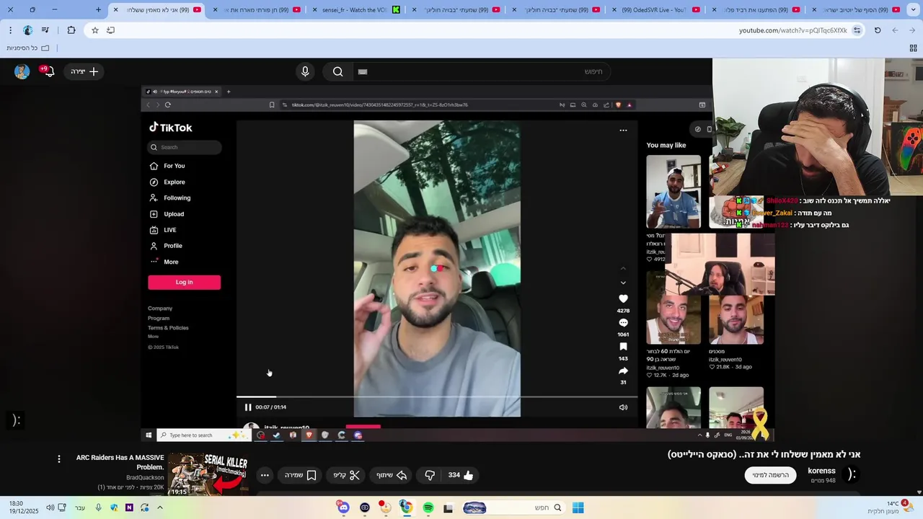Screen dimensions: 923x519
Task: Open the korenss channel avatar
Action: point(852,474)
